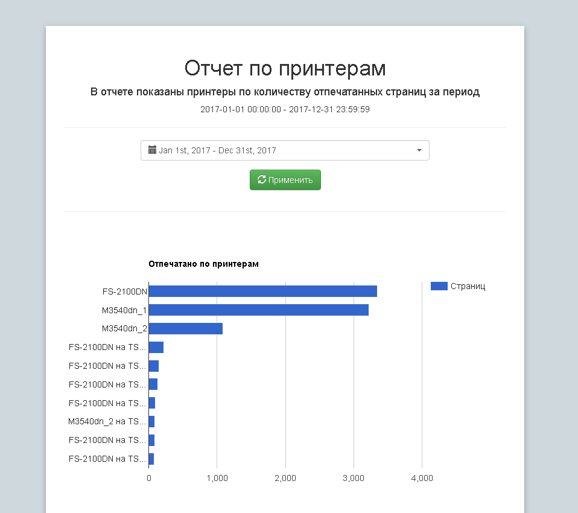Viewport: 578px width, 513px height.
Task: Click the refresh icon on the Применить button
Action: pos(261,180)
